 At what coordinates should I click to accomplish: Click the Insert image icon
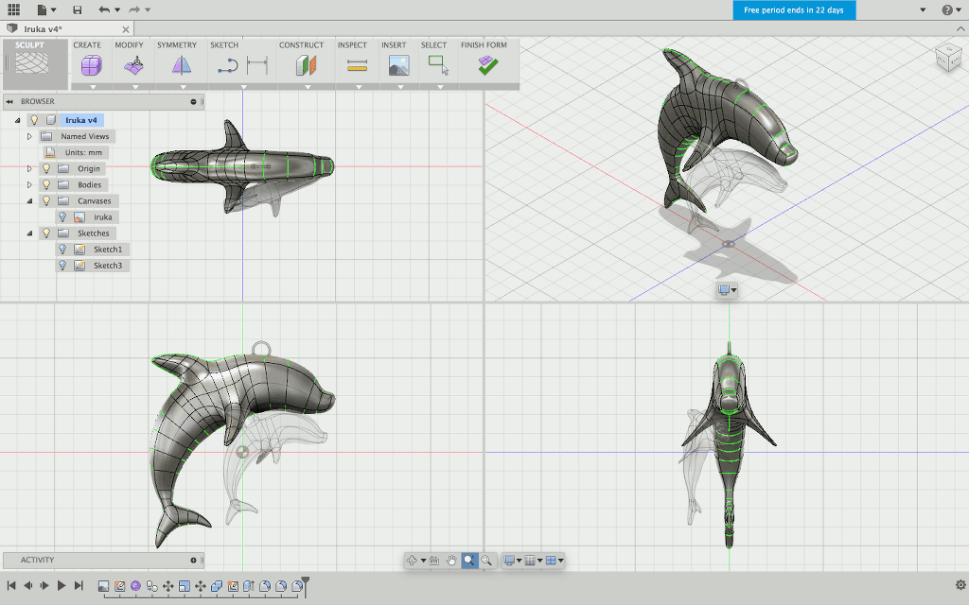398,65
